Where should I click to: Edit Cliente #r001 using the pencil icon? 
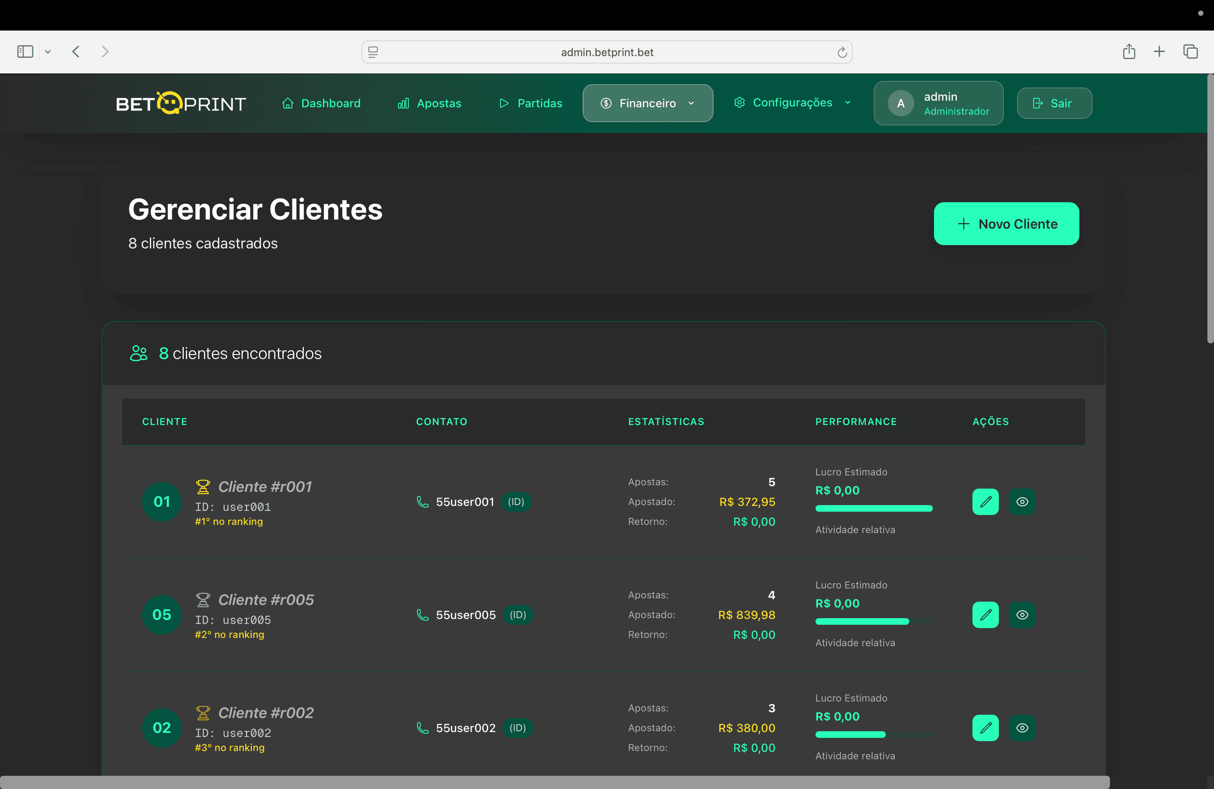pos(985,501)
